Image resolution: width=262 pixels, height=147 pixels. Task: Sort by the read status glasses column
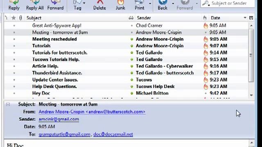point(131,18)
